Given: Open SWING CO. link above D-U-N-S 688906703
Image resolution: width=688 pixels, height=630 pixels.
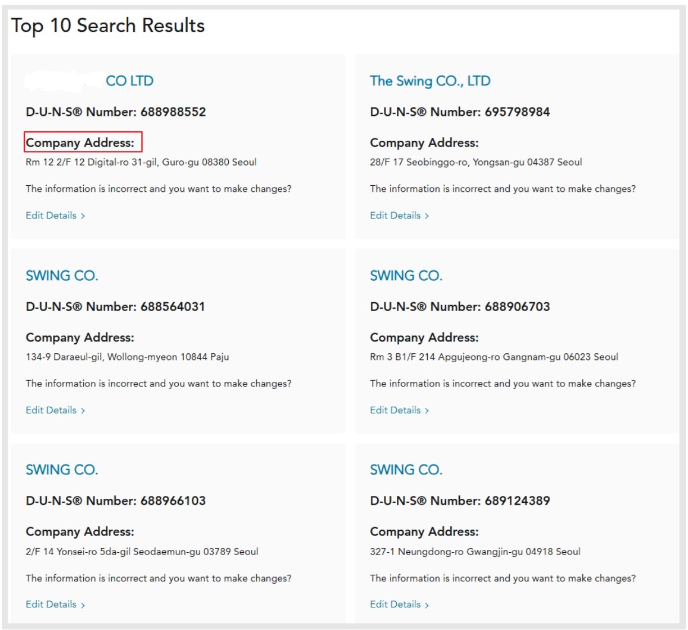Looking at the screenshot, I should 406,276.
